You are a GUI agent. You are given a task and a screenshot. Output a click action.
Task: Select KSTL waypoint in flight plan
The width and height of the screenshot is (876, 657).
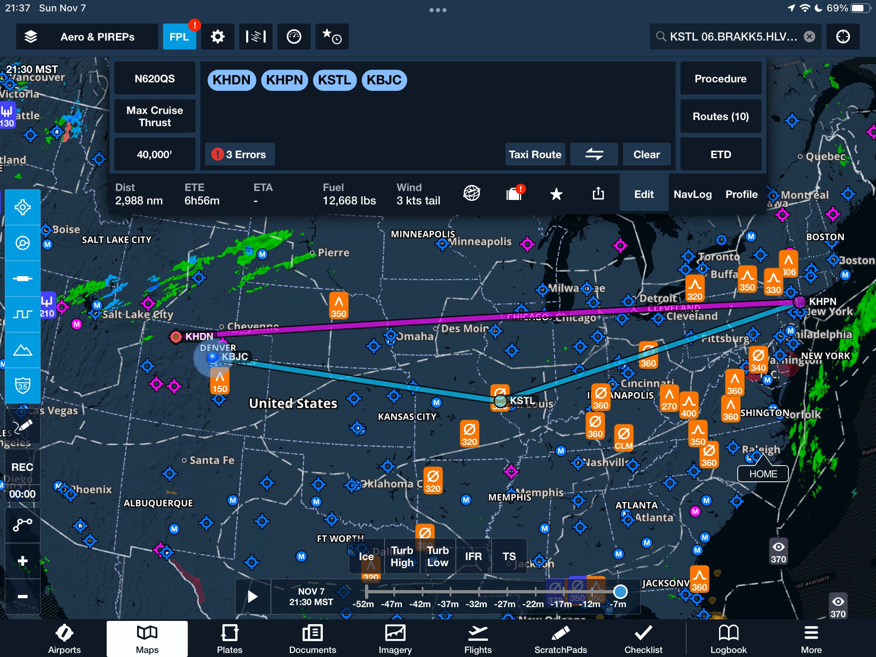click(x=335, y=79)
